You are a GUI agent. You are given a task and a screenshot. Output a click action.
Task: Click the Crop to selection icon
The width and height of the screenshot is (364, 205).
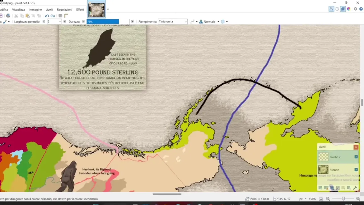[33, 16]
